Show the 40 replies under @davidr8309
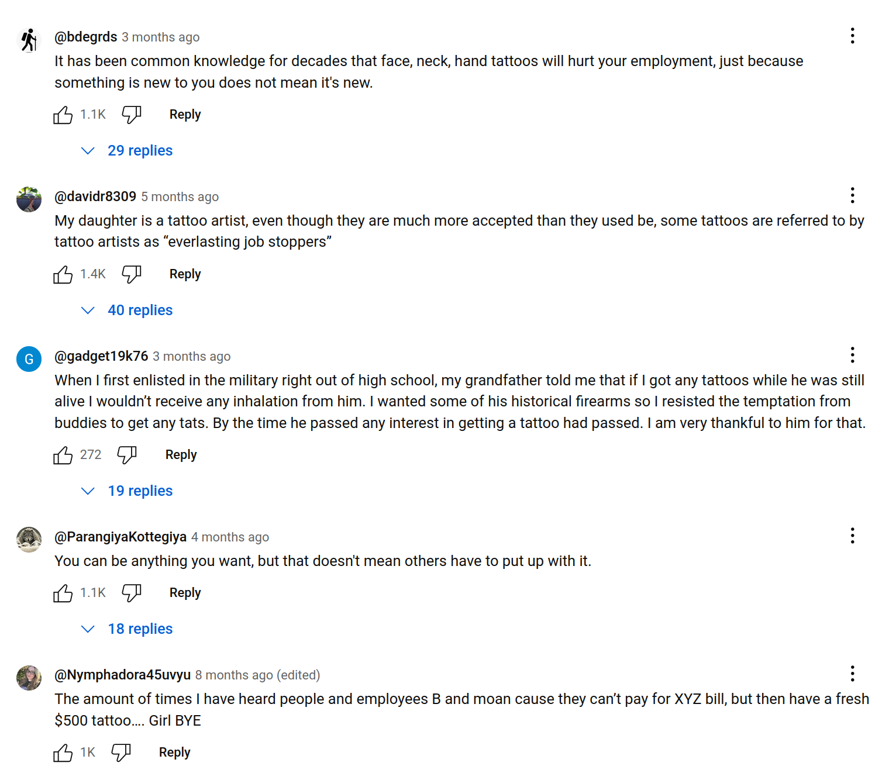Image resolution: width=889 pixels, height=773 pixels. point(140,310)
